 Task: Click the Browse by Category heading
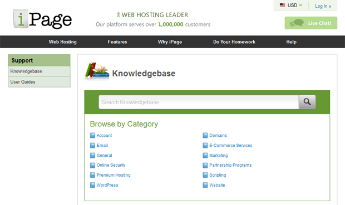pos(124,124)
